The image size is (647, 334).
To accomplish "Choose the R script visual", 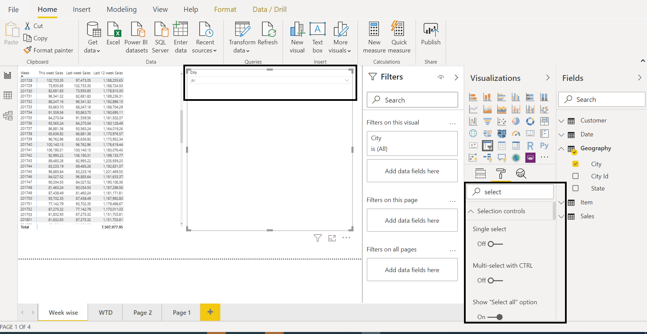I will [x=530, y=146].
